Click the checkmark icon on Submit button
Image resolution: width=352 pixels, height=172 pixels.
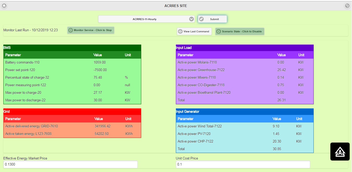tap(201, 19)
